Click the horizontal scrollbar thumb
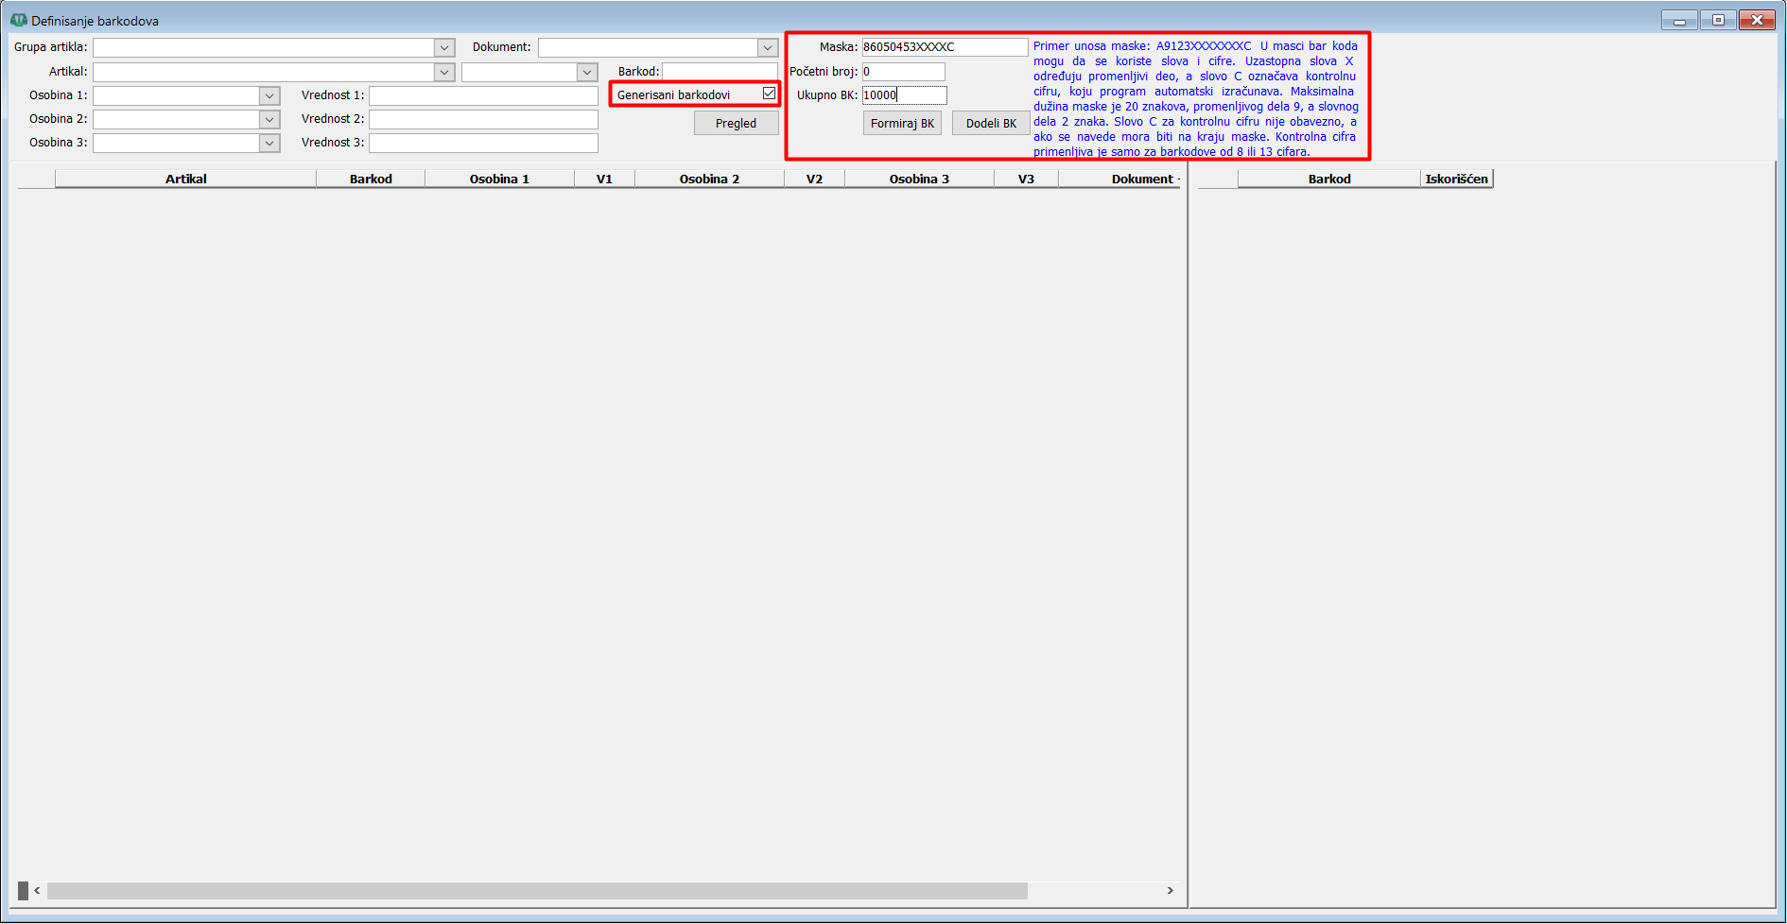The height and width of the screenshot is (924, 1787). (537, 890)
